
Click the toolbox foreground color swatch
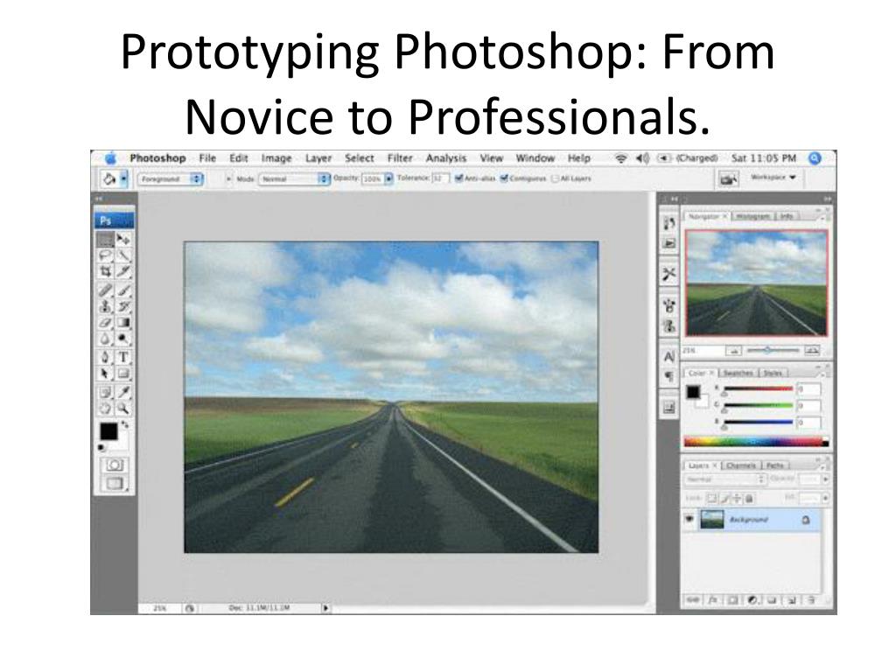pos(108,431)
